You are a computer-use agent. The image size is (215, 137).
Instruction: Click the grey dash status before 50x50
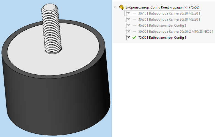[134, 32]
